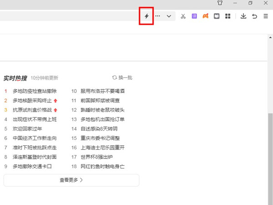
Task: Open the downloads arrow icon
Action: (243, 16)
